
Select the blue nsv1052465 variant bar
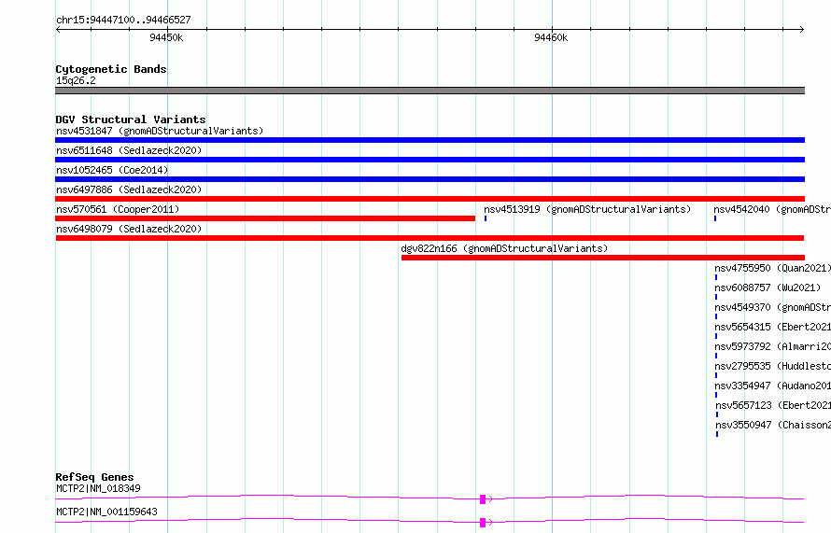pos(430,179)
